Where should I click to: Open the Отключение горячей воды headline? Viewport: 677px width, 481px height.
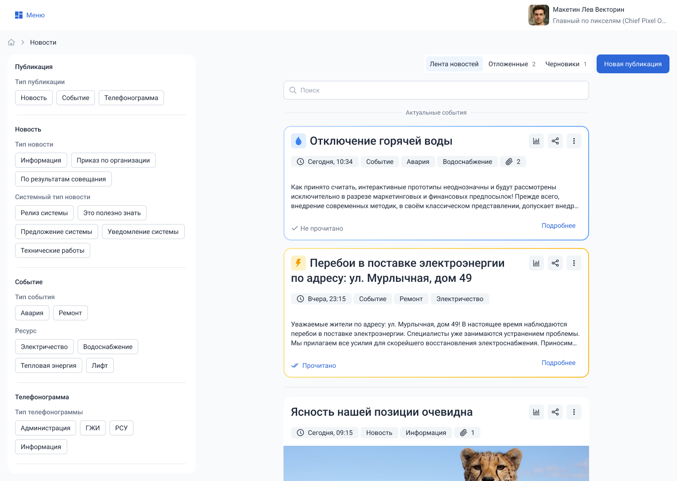[x=381, y=141]
